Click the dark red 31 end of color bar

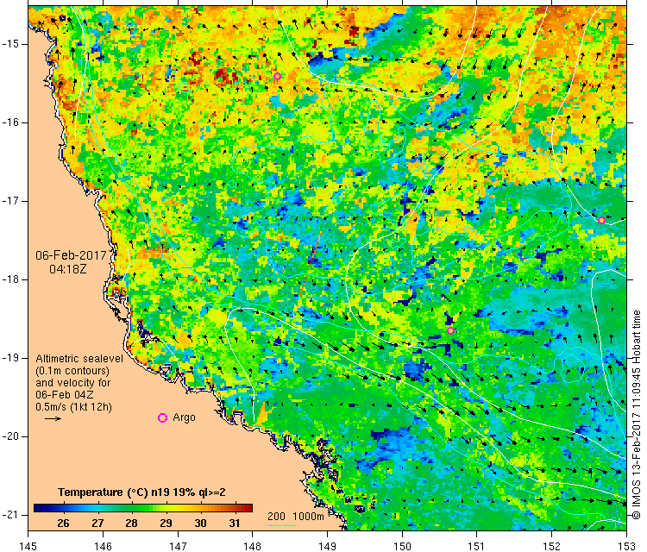[248, 508]
